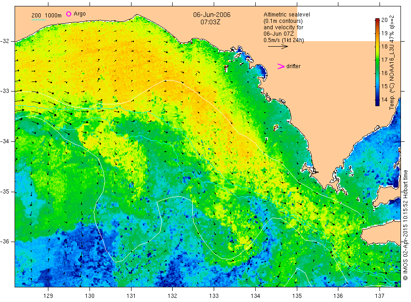Click the longitude label '134'

pos(255,296)
